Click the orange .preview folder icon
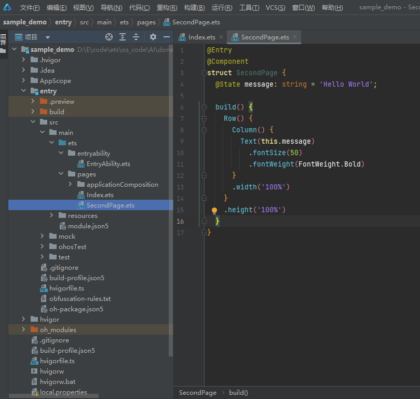 [x=44, y=101]
